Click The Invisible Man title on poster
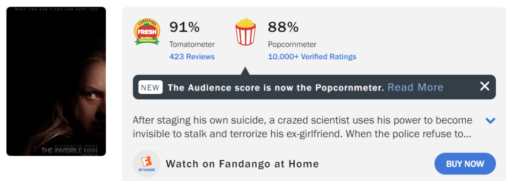The width and height of the screenshot is (506, 181). 69,150
